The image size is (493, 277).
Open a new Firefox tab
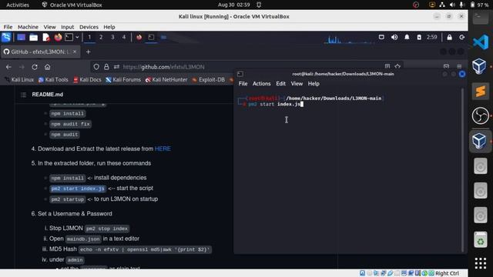(x=89, y=52)
